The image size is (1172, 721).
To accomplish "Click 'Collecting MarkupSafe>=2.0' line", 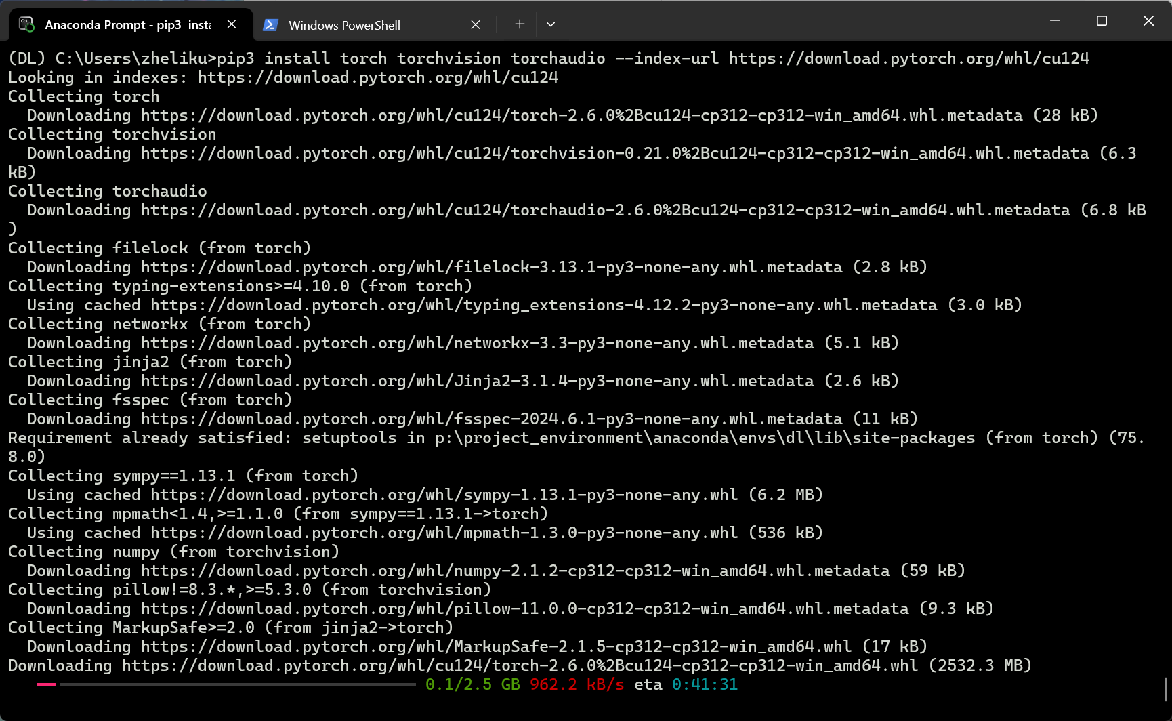I will (230, 627).
